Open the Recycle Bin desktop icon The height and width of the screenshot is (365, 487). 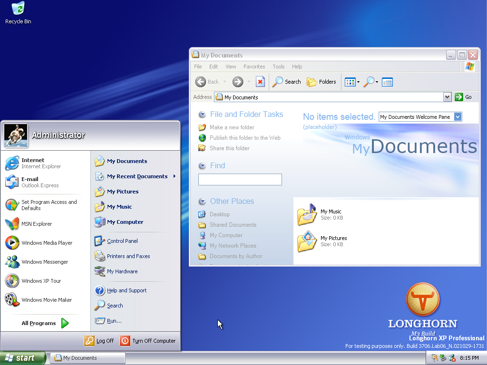pyautogui.click(x=18, y=13)
